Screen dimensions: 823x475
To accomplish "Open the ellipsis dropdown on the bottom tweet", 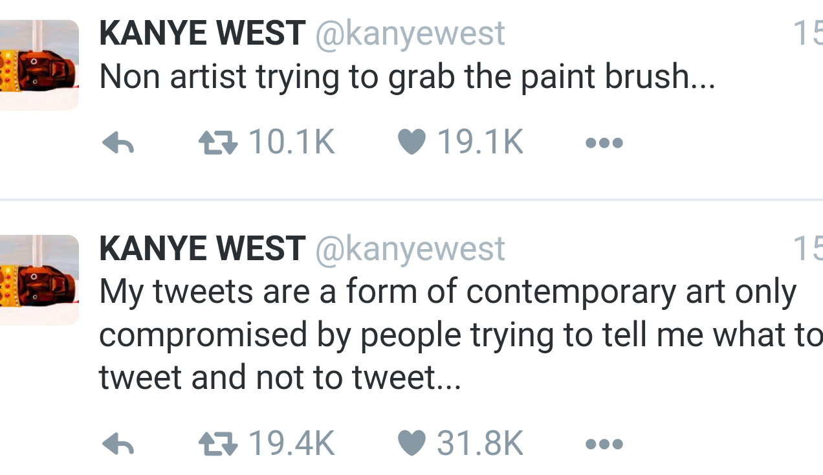I will pos(603,444).
